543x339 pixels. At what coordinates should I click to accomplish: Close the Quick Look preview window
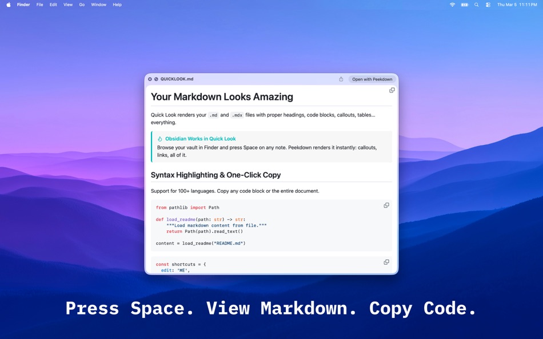coord(150,79)
